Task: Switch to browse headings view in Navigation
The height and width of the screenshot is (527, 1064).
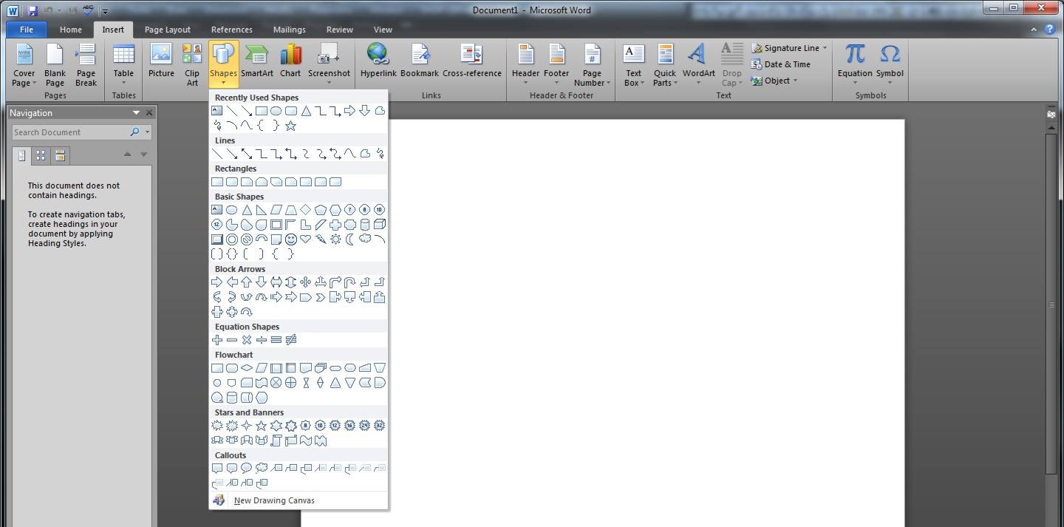Action: click(22, 155)
